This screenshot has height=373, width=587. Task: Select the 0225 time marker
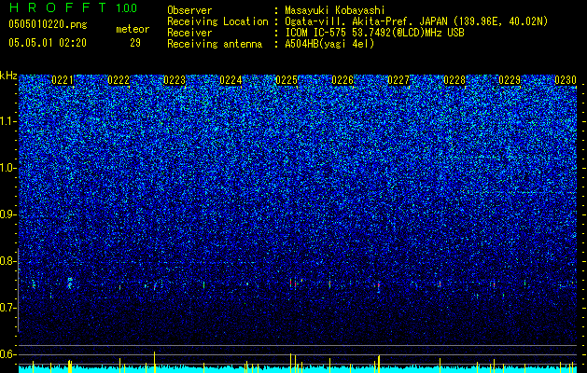coord(287,80)
